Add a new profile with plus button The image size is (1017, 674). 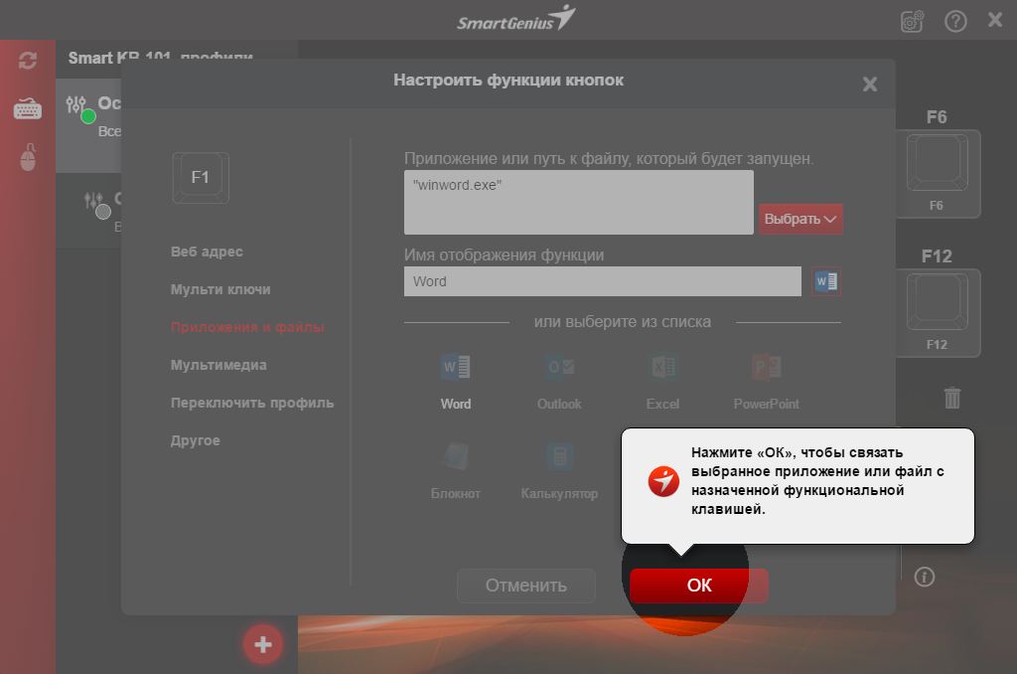pyautogui.click(x=262, y=644)
